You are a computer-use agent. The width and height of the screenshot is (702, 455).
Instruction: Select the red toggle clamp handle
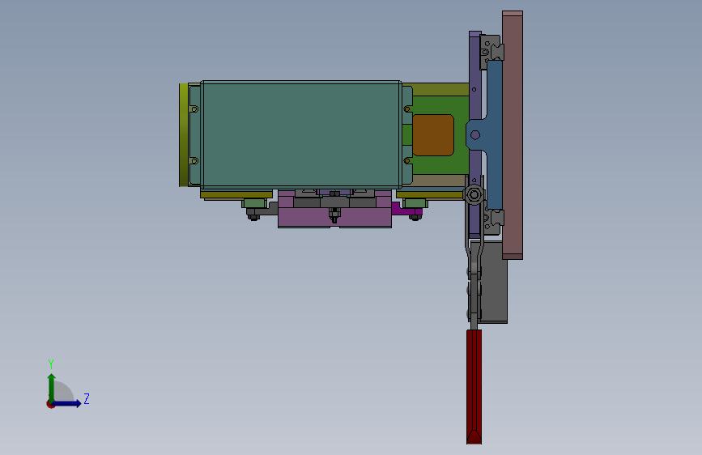[x=474, y=387]
